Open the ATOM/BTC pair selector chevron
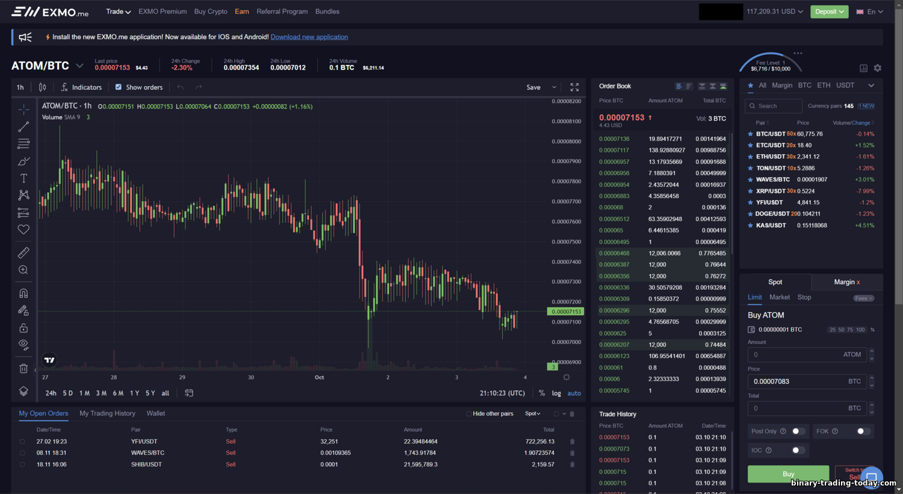The width and height of the screenshot is (903, 494). click(x=79, y=66)
